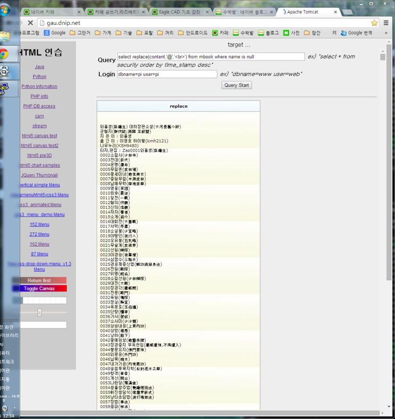Switch to the 네이버 카페 tab
This screenshot has width=395, height=419.
point(51,12)
